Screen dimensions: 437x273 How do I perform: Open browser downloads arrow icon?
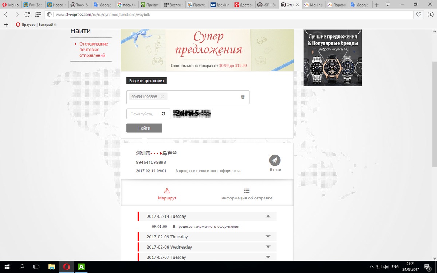click(x=430, y=15)
